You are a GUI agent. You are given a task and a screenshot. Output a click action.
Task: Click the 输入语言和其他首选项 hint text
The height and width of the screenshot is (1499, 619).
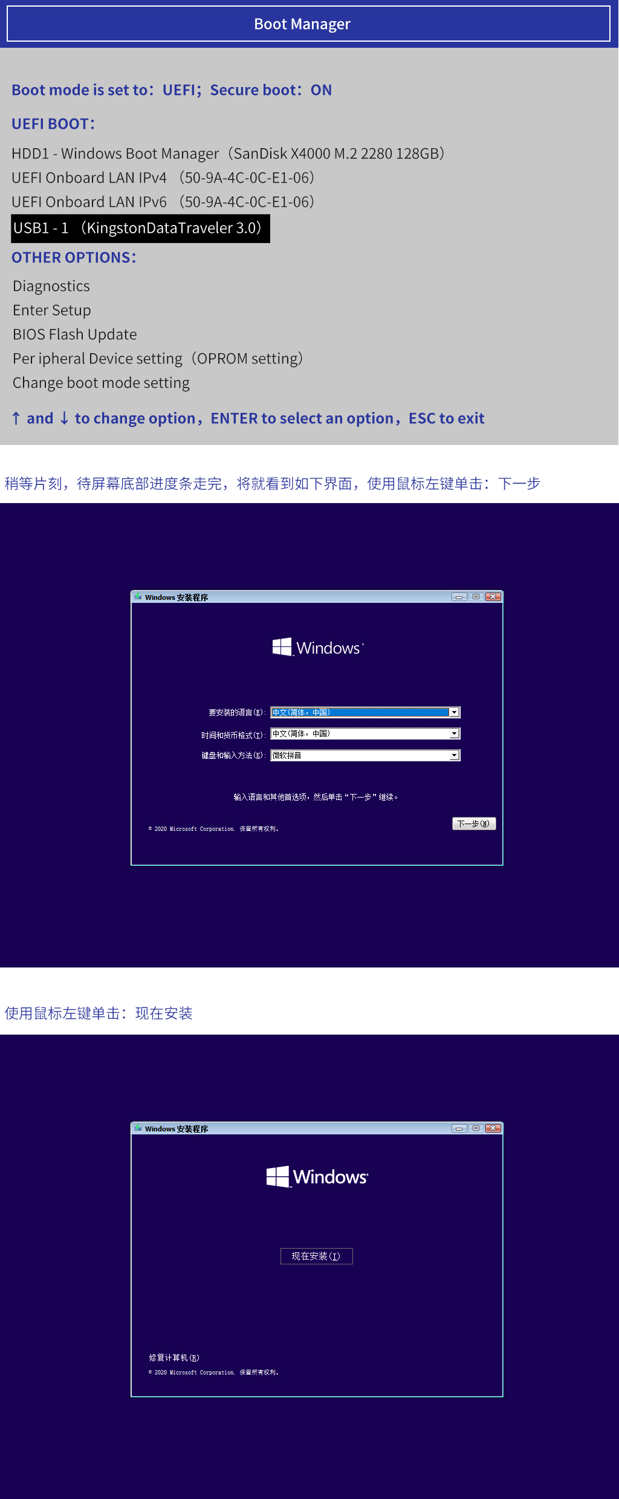[316, 797]
